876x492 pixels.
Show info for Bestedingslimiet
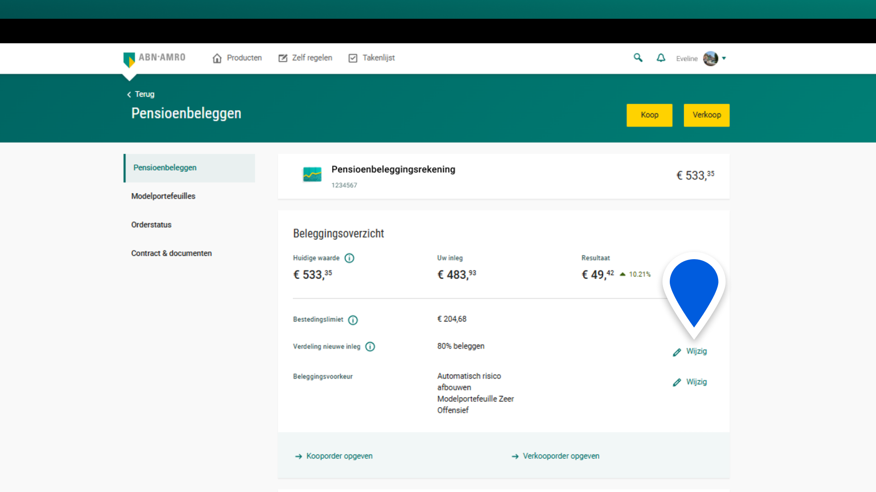pos(353,320)
